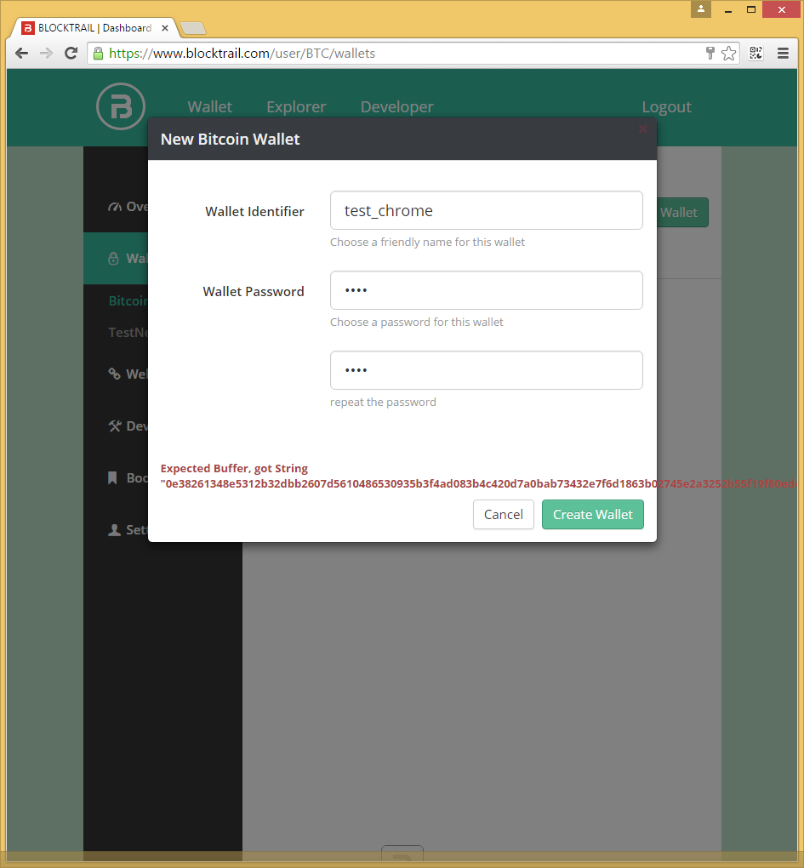Click the browser forward arrow
This screenshot has height=868, width=804.
tap(47, 53)
